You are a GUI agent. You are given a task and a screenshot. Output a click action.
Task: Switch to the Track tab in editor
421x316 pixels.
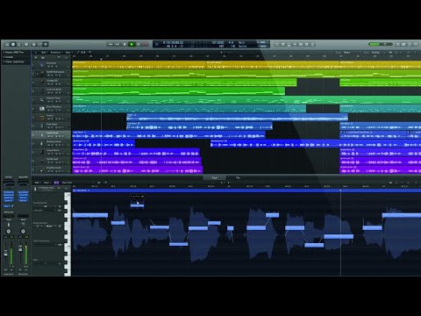(214, 177)
